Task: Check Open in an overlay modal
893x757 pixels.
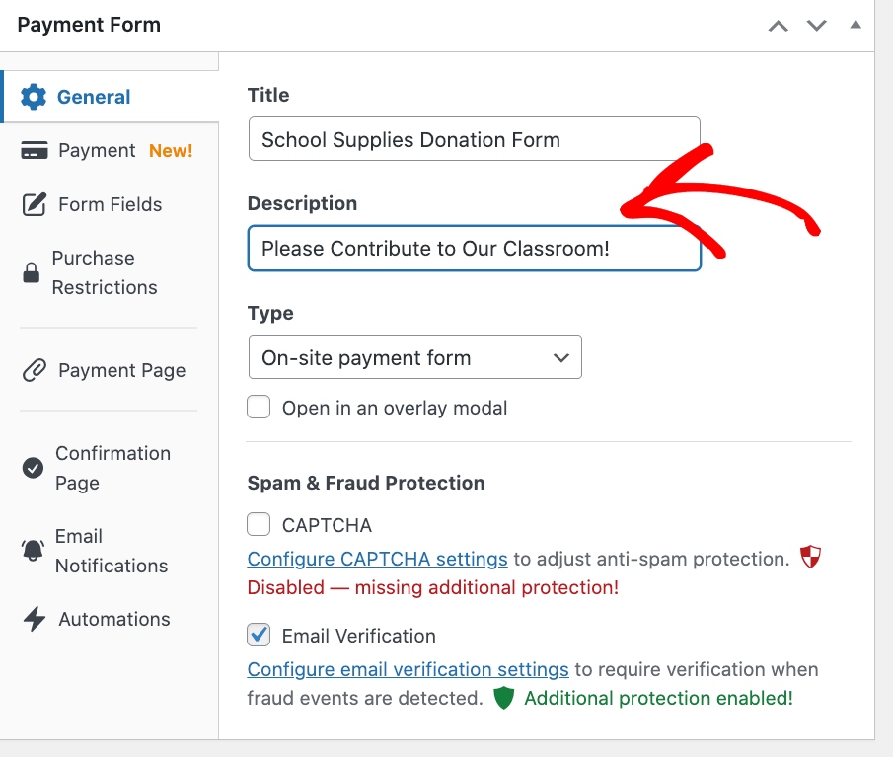Action: click(259, 407)
